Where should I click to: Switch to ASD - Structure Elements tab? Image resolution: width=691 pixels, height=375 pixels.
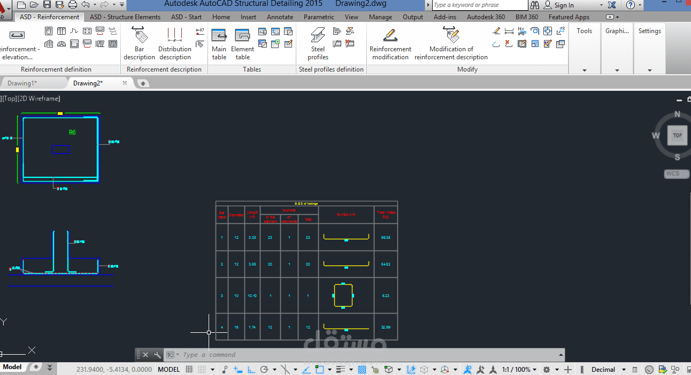(x=125, y=17)
